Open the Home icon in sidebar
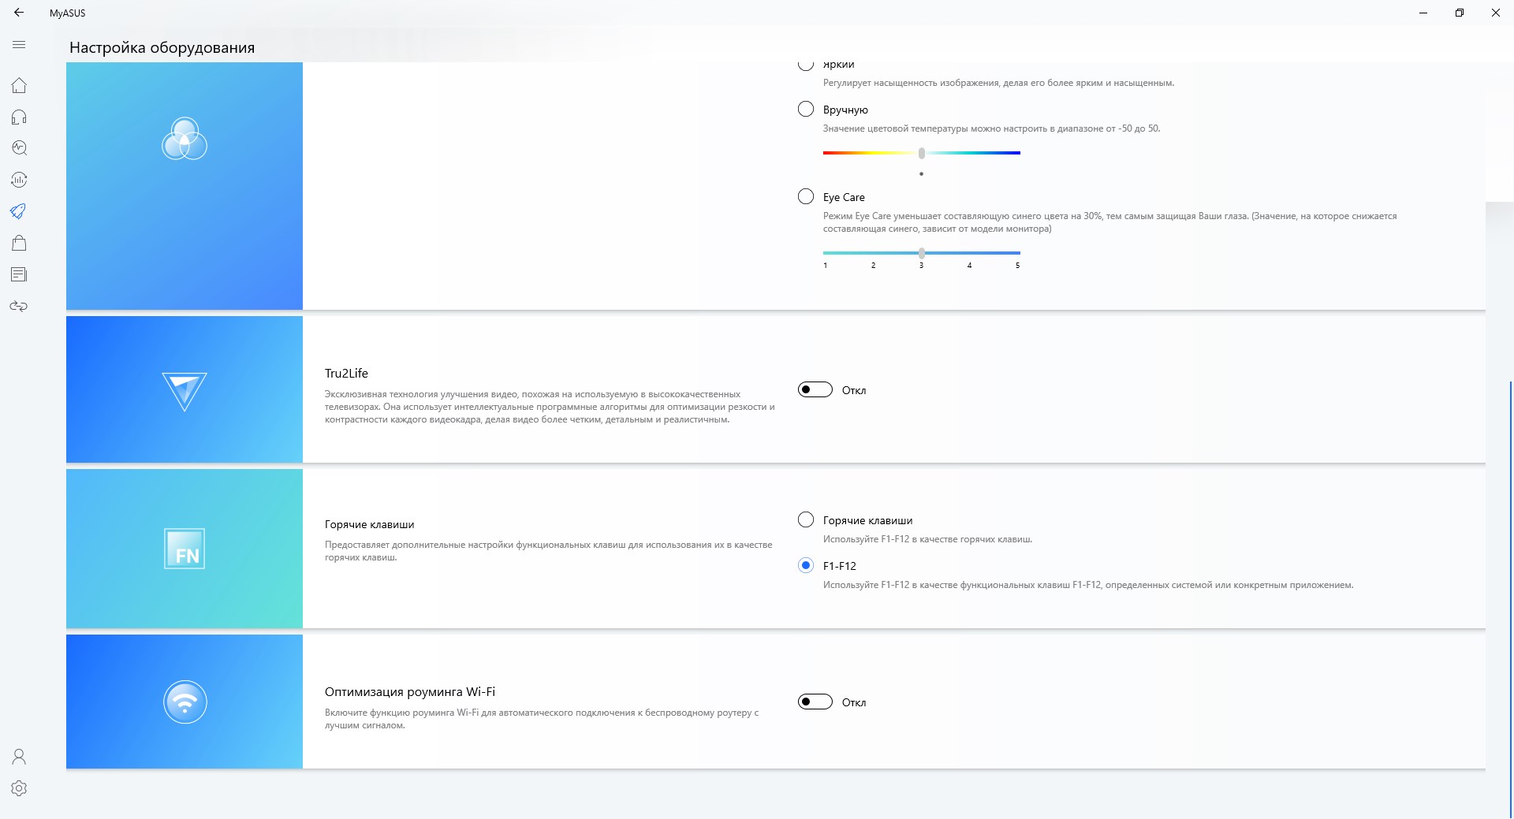This screenshot has width=1514, height=819. point(19,85)
